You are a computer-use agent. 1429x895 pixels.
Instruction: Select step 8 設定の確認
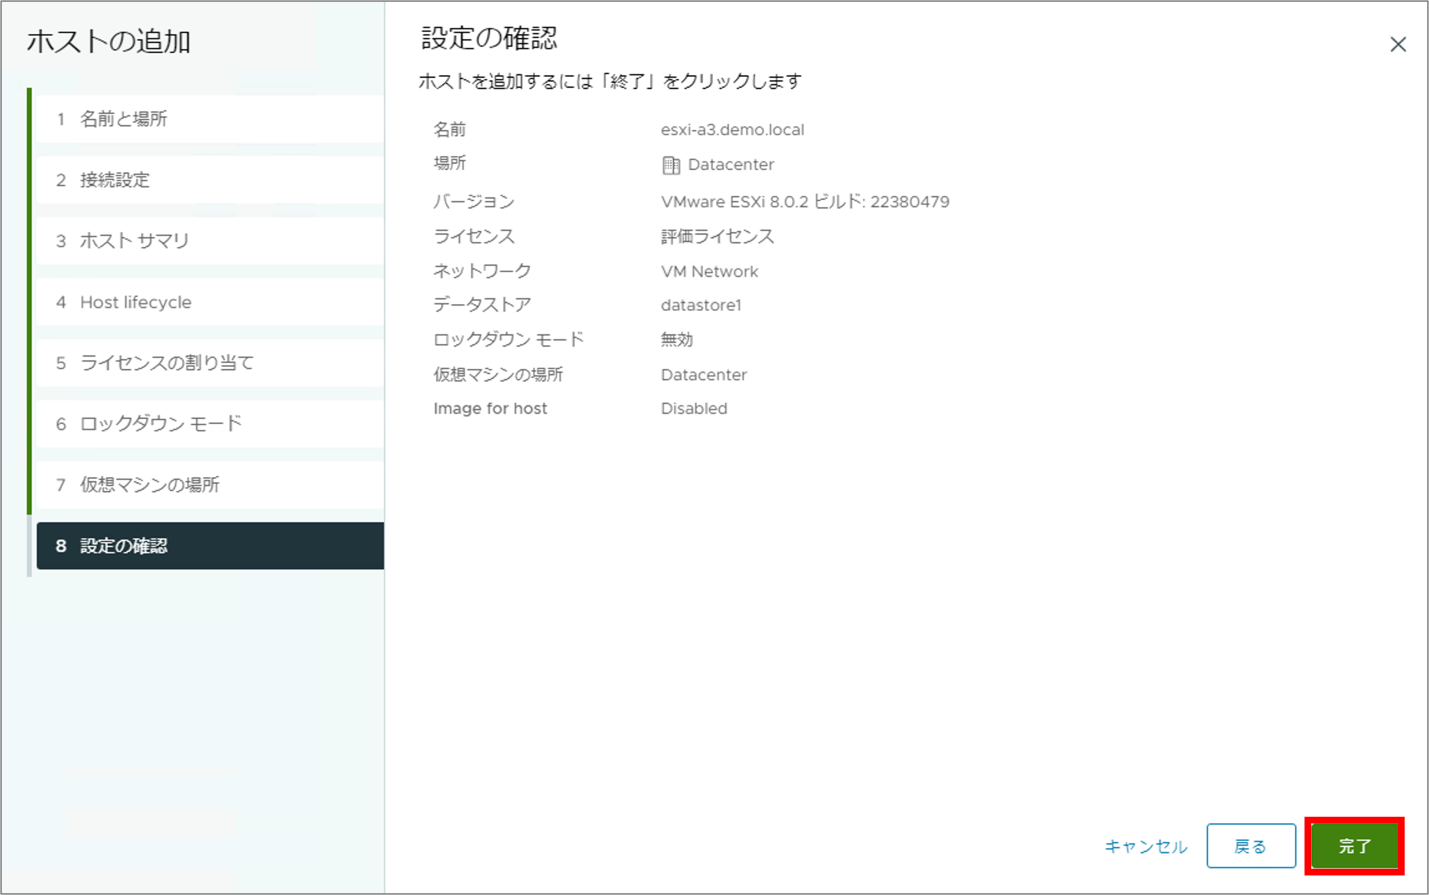click(x=210, y=546)
